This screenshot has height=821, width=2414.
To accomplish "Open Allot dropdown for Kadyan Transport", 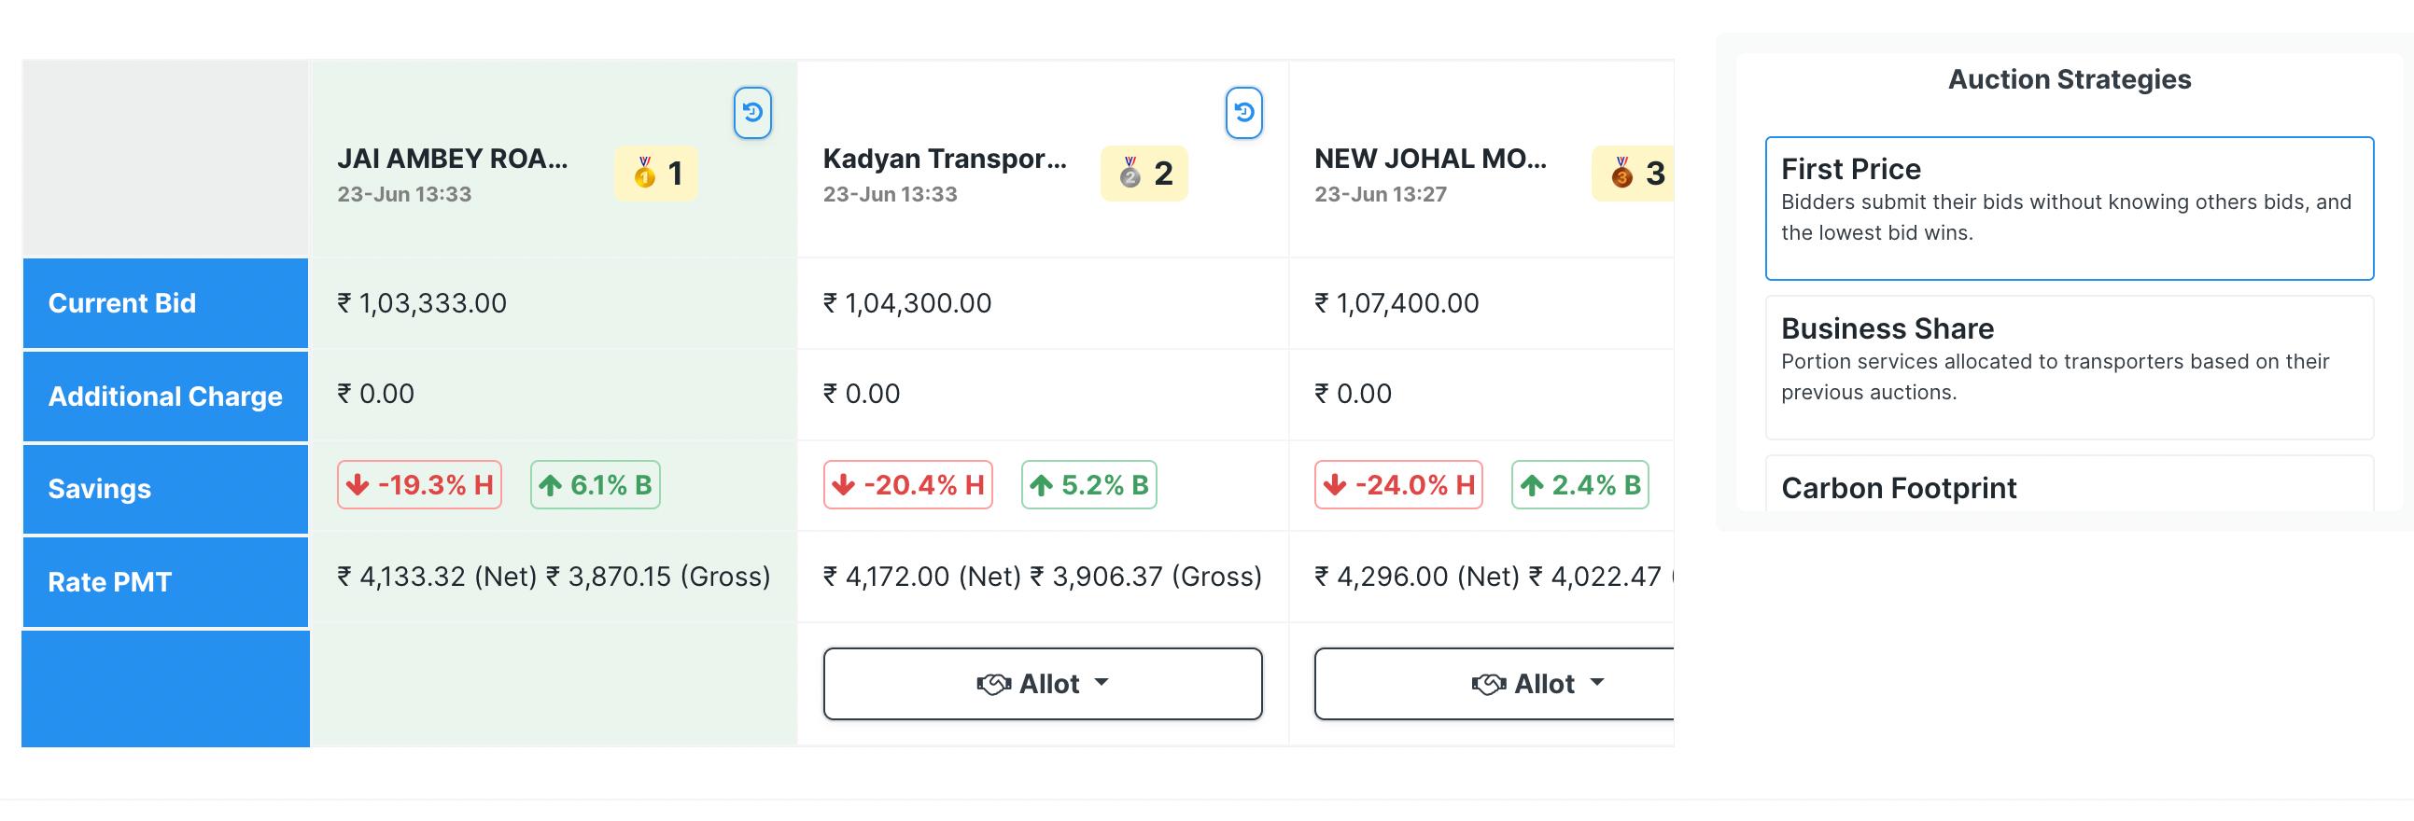I will pyautogui.click(x=1042, y=685).
